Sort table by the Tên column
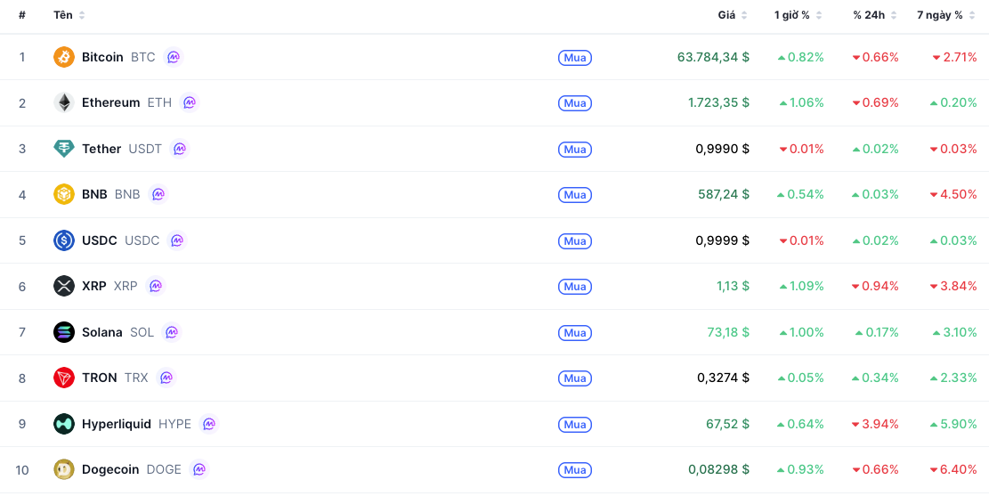The image size is (989, 496). click(69, 15)
